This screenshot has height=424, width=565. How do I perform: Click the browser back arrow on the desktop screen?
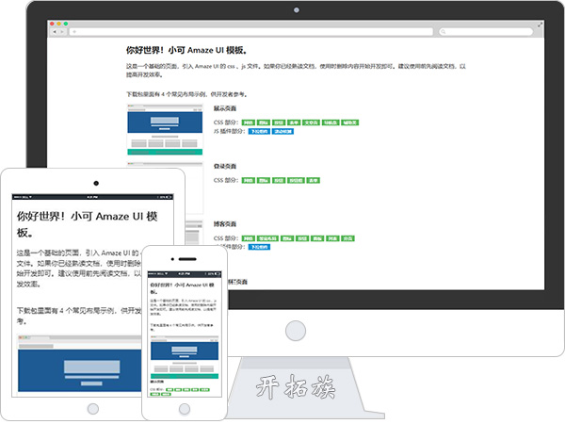coord(55,32)
